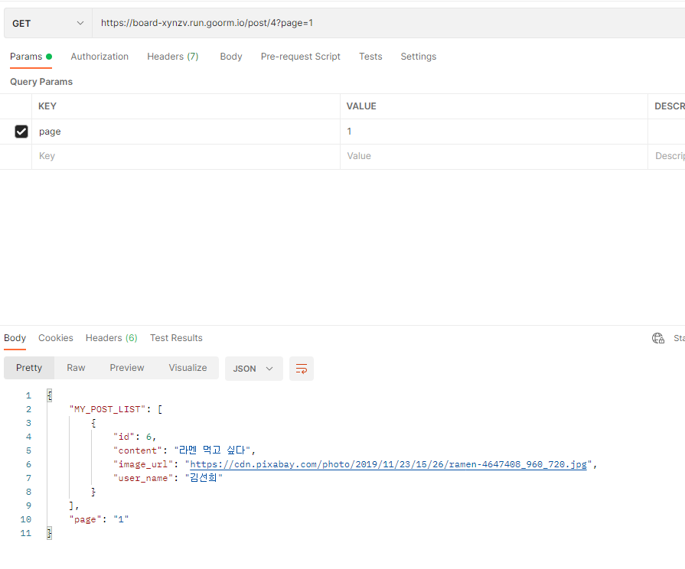Open the JSON response format dropdown
Viewport: 685px width, 569px height.
tap(253, 368)
